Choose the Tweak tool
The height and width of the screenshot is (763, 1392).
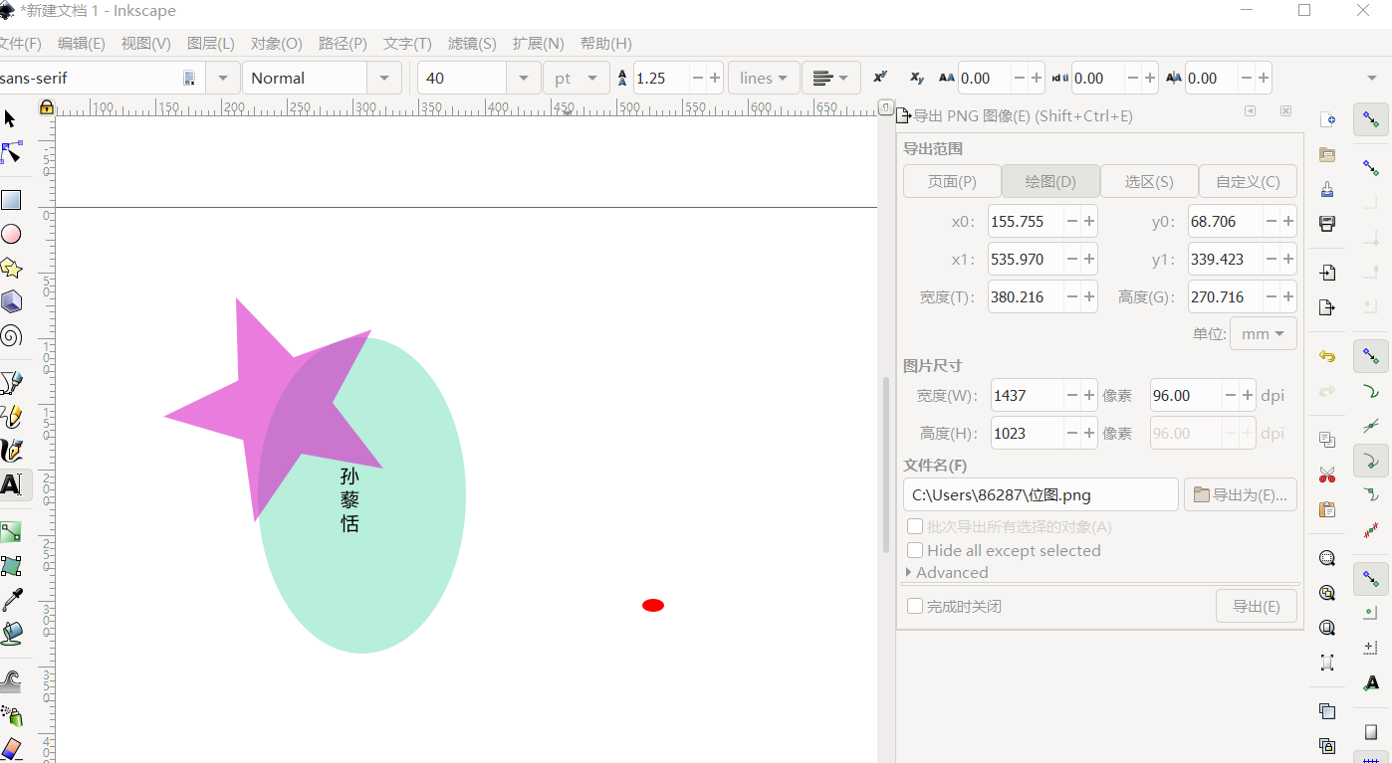coord(11,681)
